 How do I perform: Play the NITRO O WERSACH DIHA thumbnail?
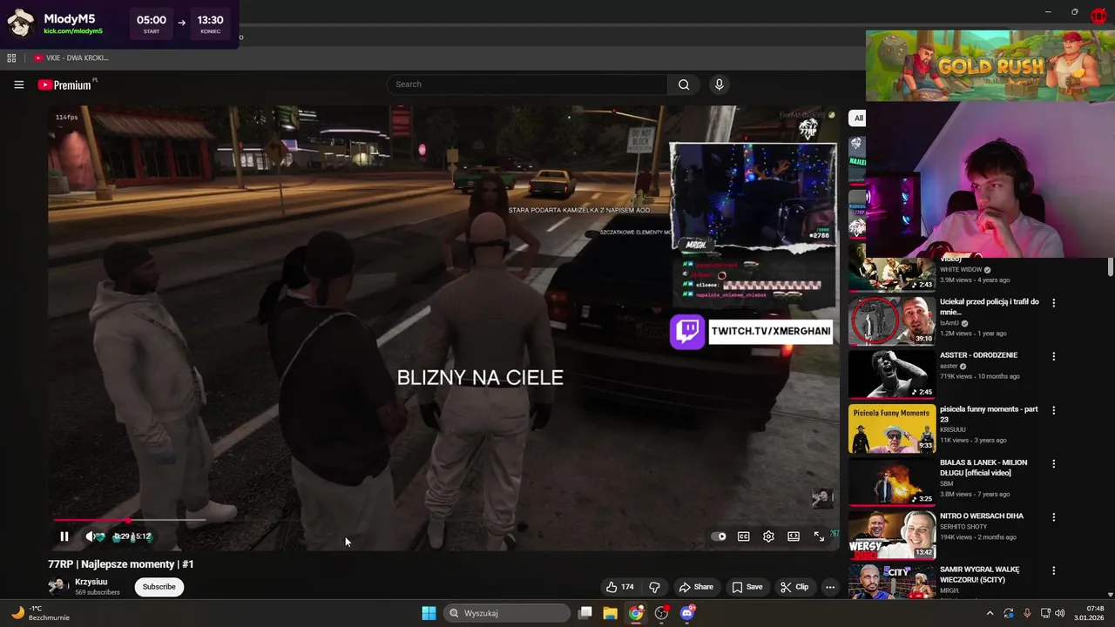click(892, 535)
